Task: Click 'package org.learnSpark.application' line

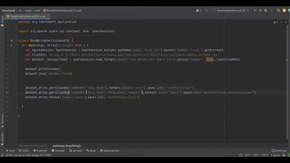Action: 47,22
